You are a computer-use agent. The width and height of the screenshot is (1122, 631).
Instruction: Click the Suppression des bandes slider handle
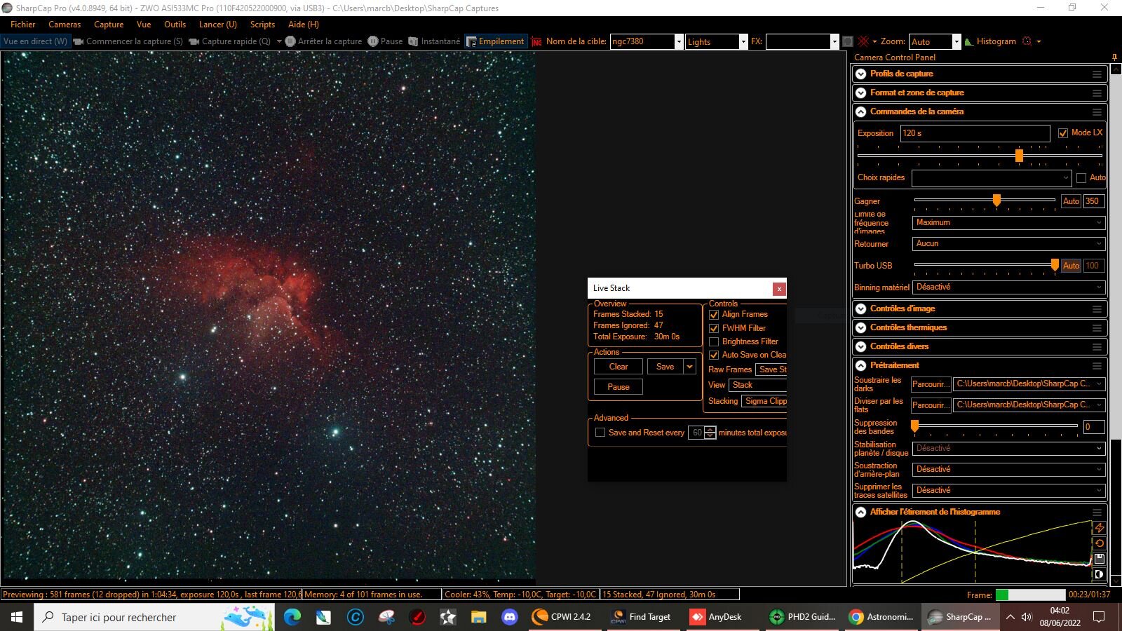point(914,426)
